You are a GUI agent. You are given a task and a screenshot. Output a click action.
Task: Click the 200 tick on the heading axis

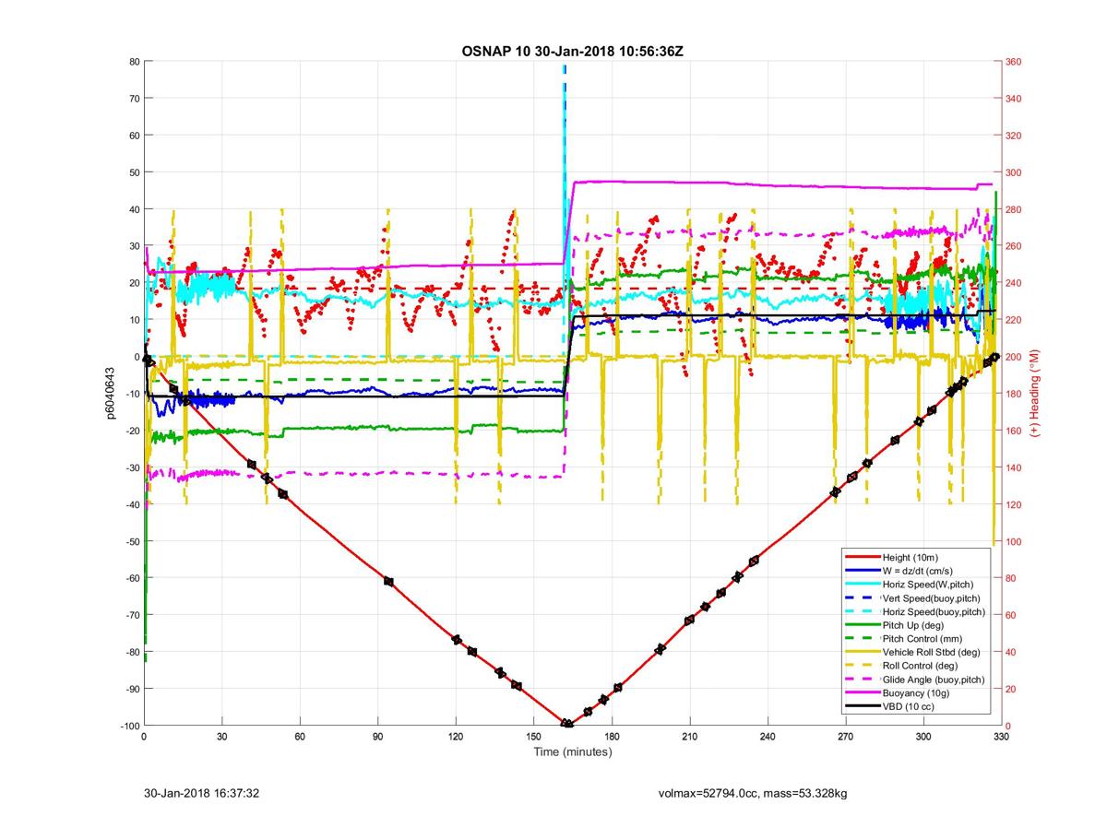coord(1015,357)
